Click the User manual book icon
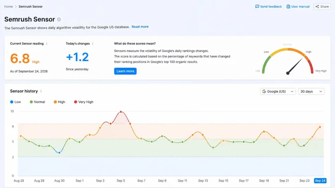This screenshot has width=335, height=188. click(x=288, y=7)
